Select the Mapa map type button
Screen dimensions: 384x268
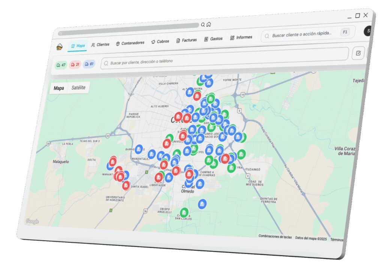click(x=58, y=89)
